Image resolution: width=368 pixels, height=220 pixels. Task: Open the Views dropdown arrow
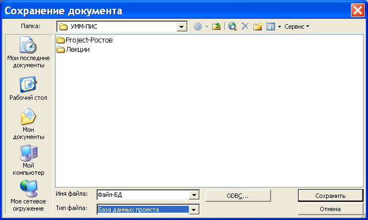click(279, 27)
